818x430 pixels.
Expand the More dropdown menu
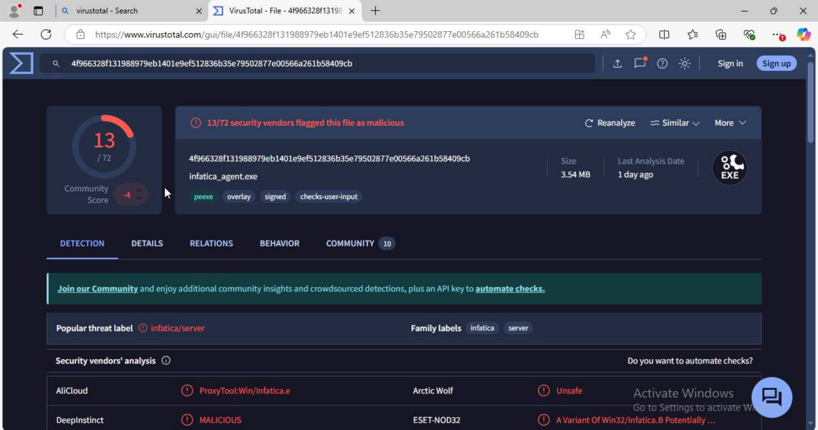pos(730,123)
